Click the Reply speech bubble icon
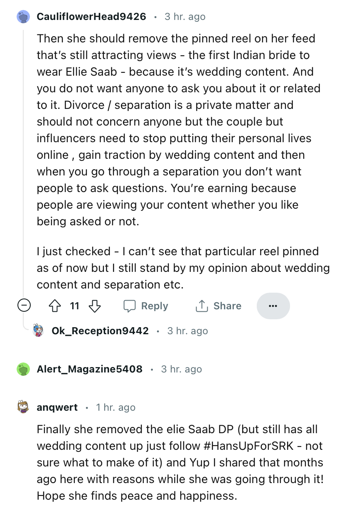Screen dimensions: 344x508 130,306
